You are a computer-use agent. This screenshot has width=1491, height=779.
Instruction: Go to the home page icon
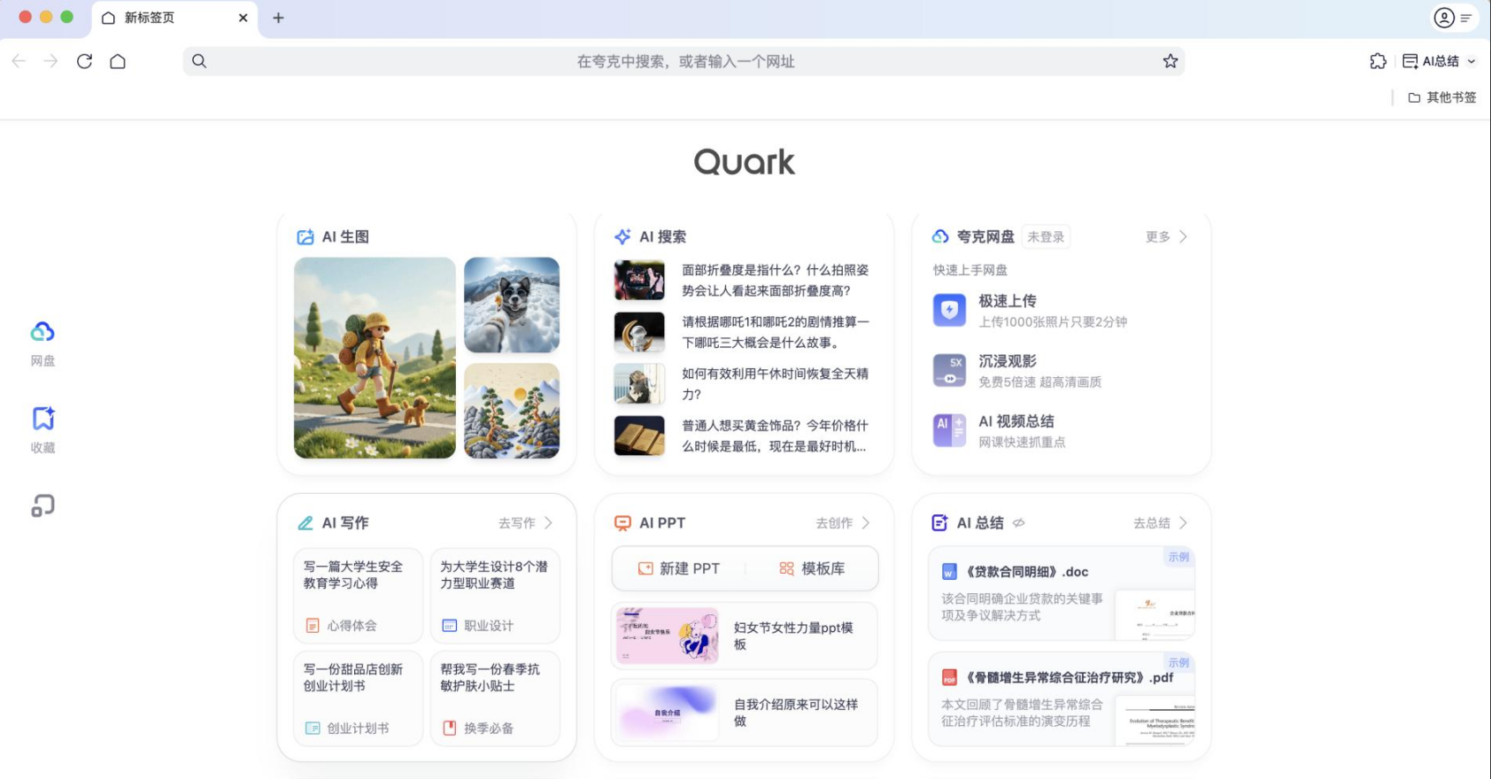[x=118, y=61]
